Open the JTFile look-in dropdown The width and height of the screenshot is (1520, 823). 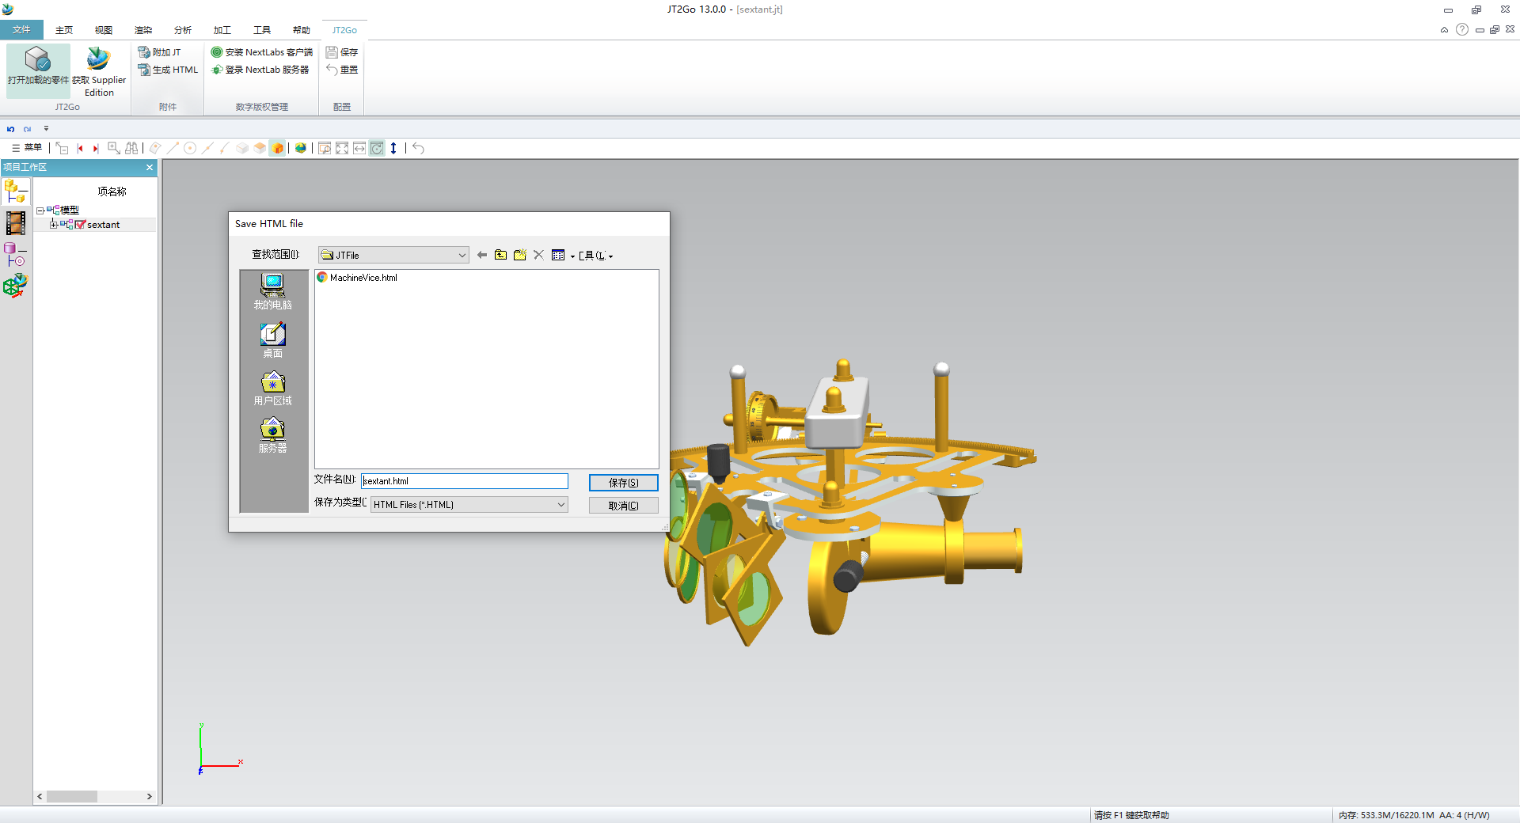click(462, 255)
